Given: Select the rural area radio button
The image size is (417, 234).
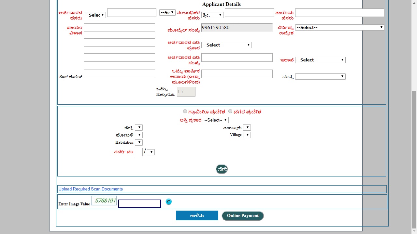Looking at the screenshot, I should [185, 111].
